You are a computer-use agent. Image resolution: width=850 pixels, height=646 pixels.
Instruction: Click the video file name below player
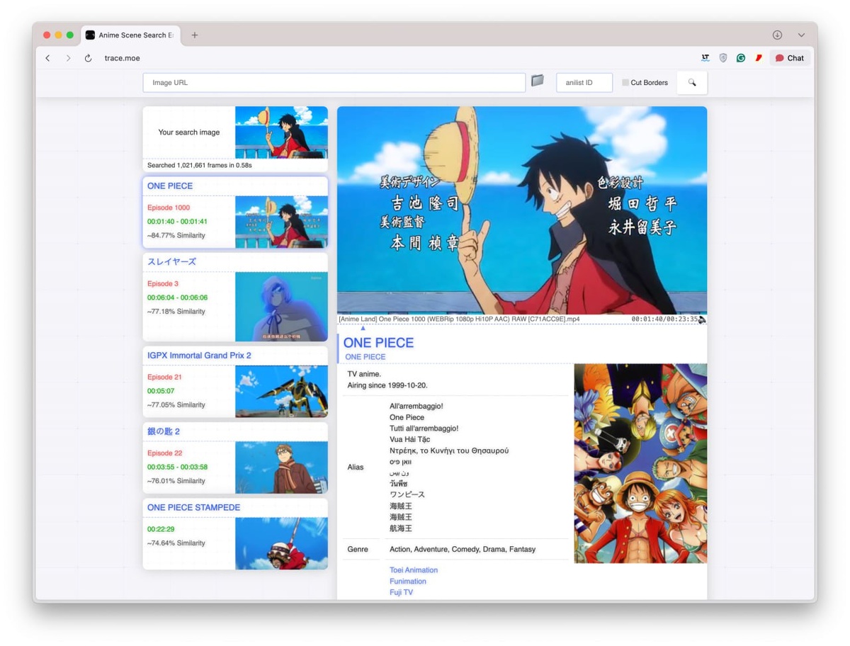pyautogui.click(x=459, y=319)
